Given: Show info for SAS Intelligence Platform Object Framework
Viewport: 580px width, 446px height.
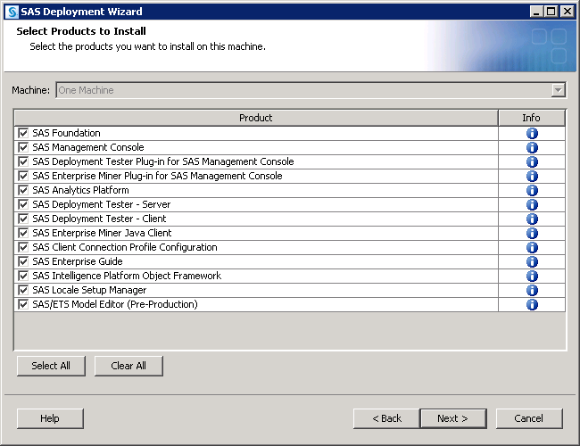Looking at the screenshot, I should click(532, 276).
